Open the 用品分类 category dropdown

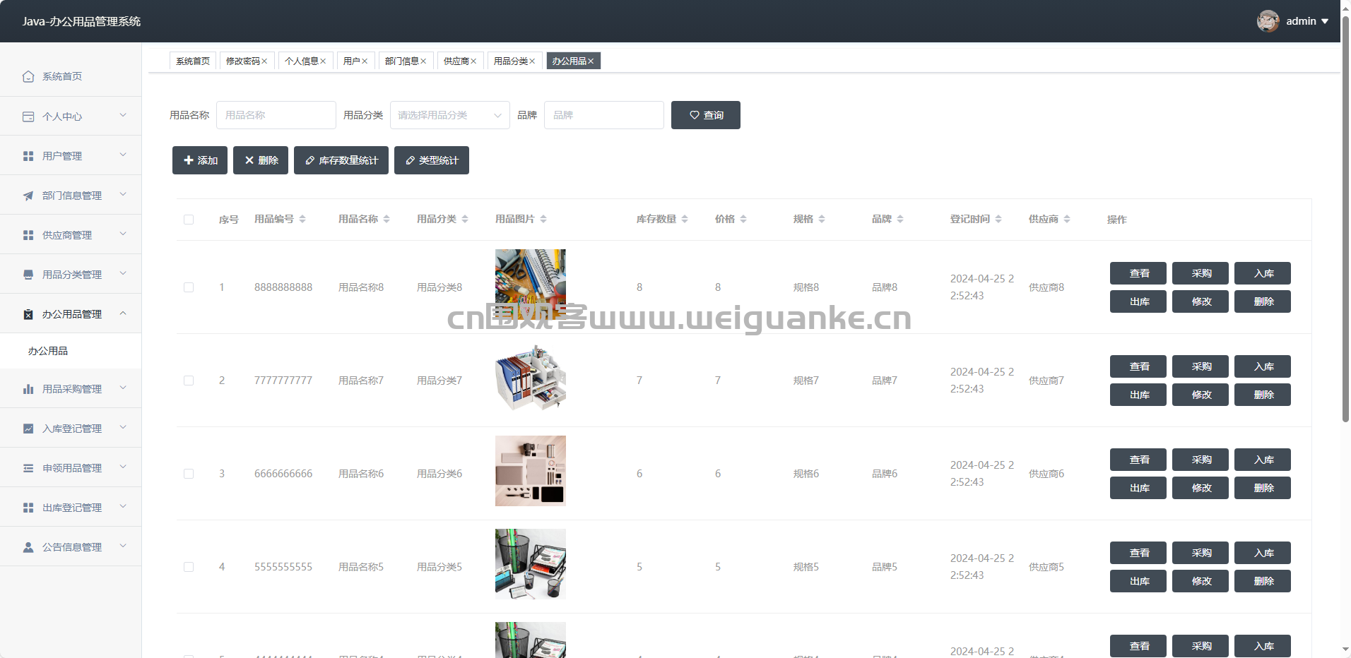[449, 115]
